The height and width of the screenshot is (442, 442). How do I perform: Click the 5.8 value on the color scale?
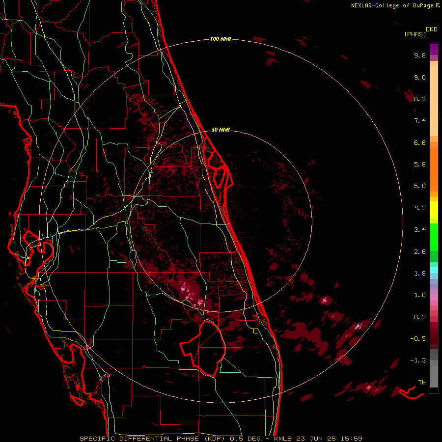[420, 165]
